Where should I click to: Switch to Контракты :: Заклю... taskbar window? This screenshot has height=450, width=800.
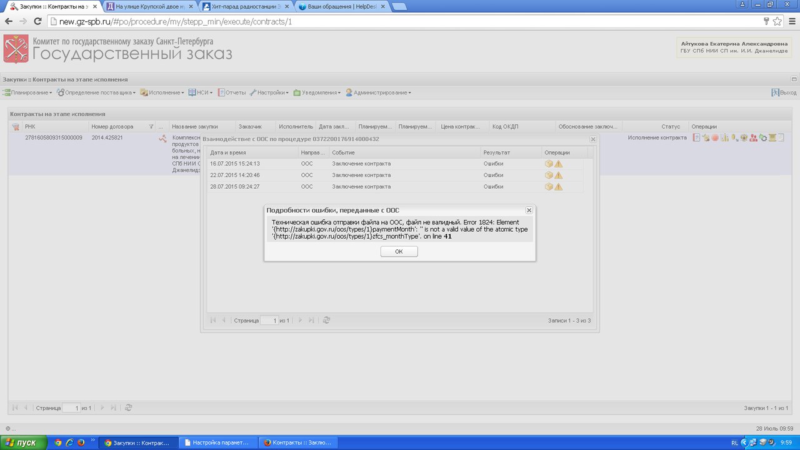coord(298,442)
